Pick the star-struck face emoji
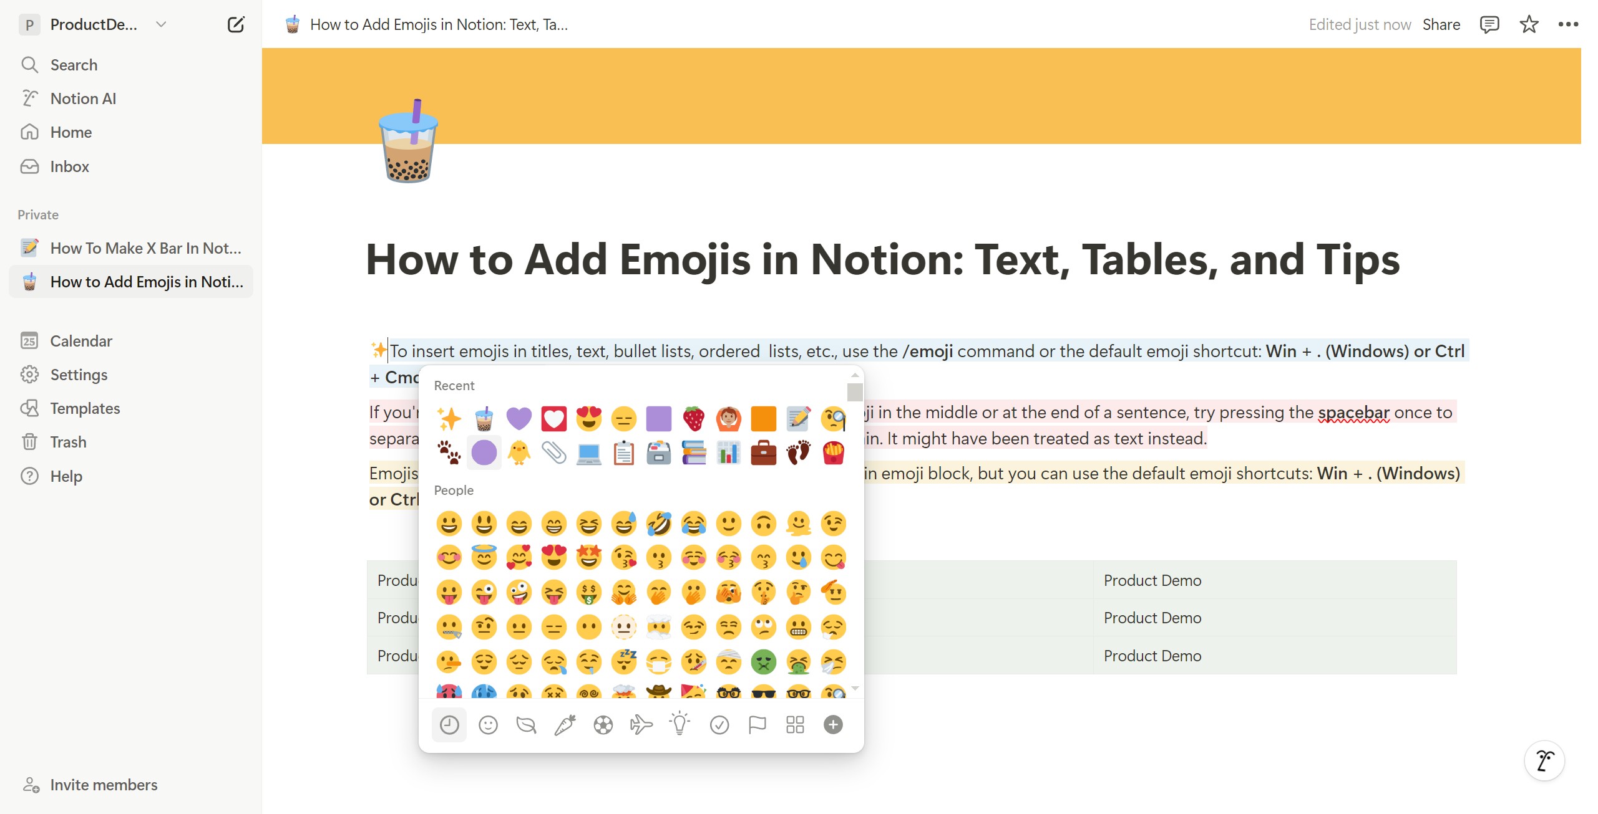Screen dimensions: 1598x814 pos(588,558)
